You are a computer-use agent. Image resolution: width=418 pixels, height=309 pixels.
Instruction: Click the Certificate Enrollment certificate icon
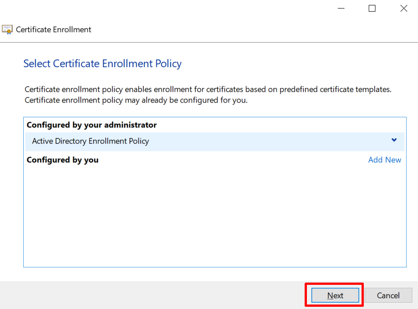pos(7,30)
